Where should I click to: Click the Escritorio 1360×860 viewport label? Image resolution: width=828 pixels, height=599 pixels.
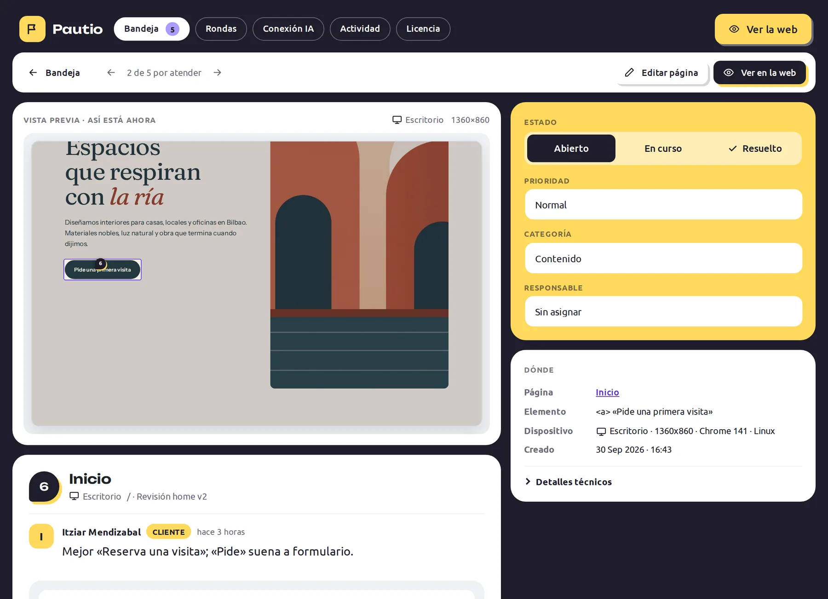441,120
